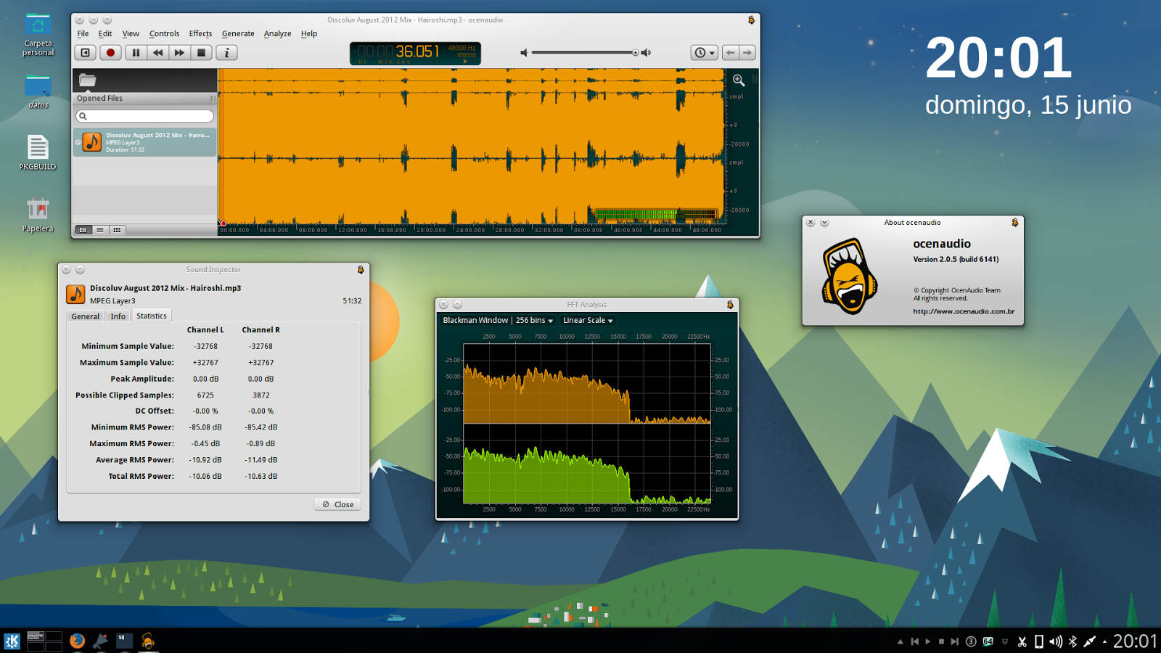Click the Channel R column header

point(260,330)
